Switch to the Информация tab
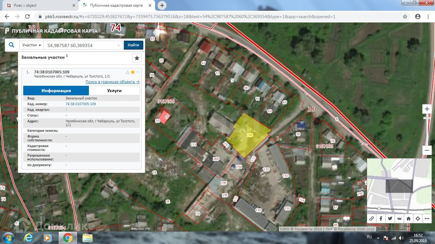 (x=56, y=91)
